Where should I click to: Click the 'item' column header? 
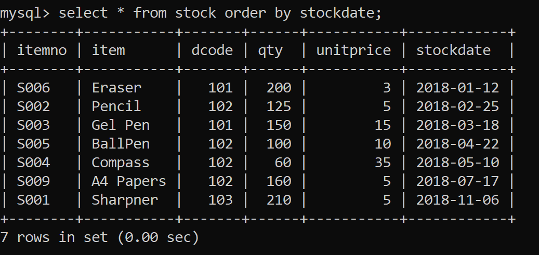(108, 50)
